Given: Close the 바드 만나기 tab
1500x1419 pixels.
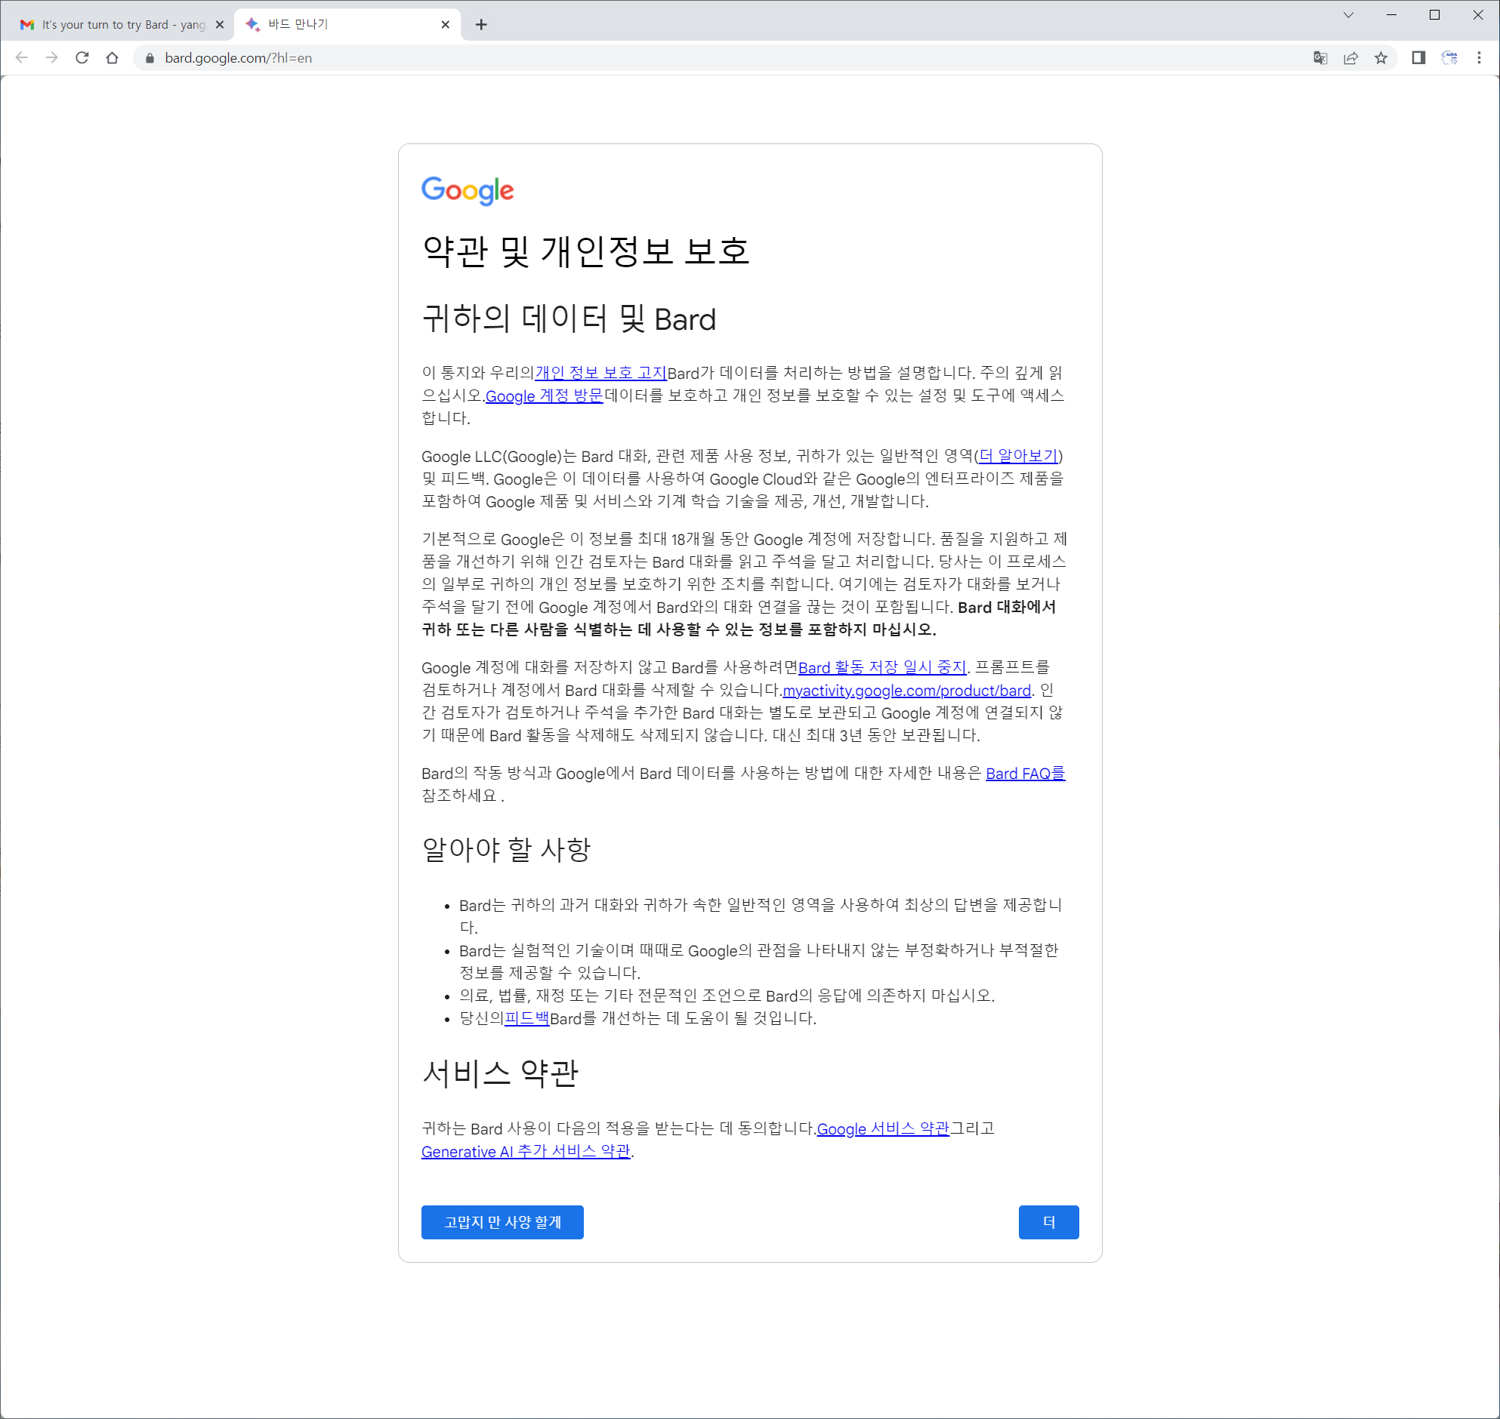Looking at the screenshot, I should pyautogui.click(x=445, y=24).
